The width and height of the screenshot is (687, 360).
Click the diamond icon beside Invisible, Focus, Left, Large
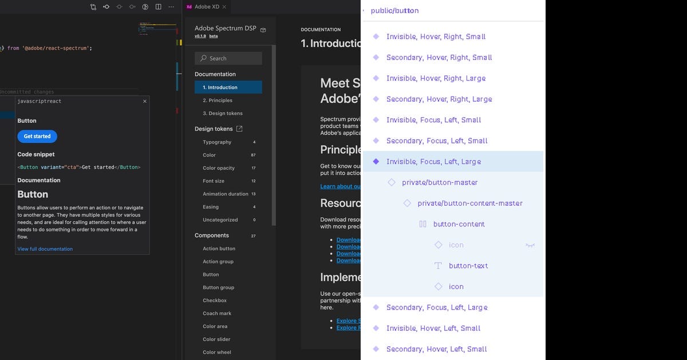click(376, 161)
